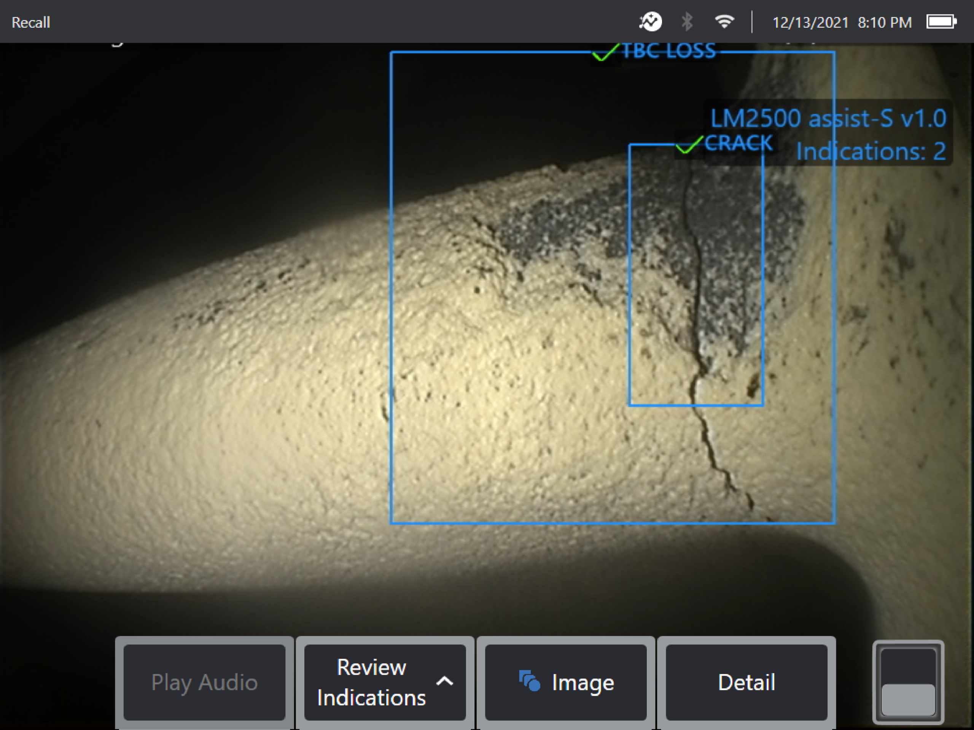Click the date and time display
Screen dimensions: 974x730
pyautogui.click(x=843, y=21)
